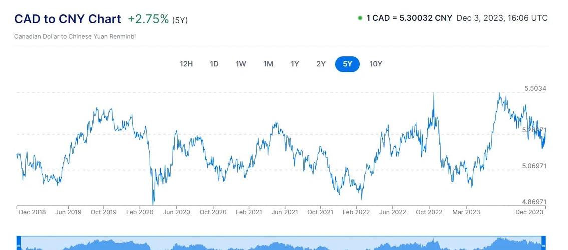Click the Feb 2020 axis label
Screen dimensions: 568x250
(140, 212)
